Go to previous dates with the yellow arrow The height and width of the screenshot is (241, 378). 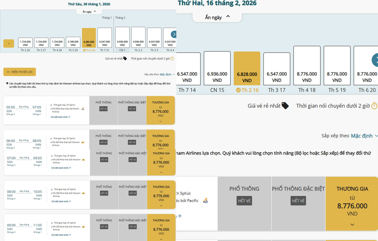(x=9, y=43)
